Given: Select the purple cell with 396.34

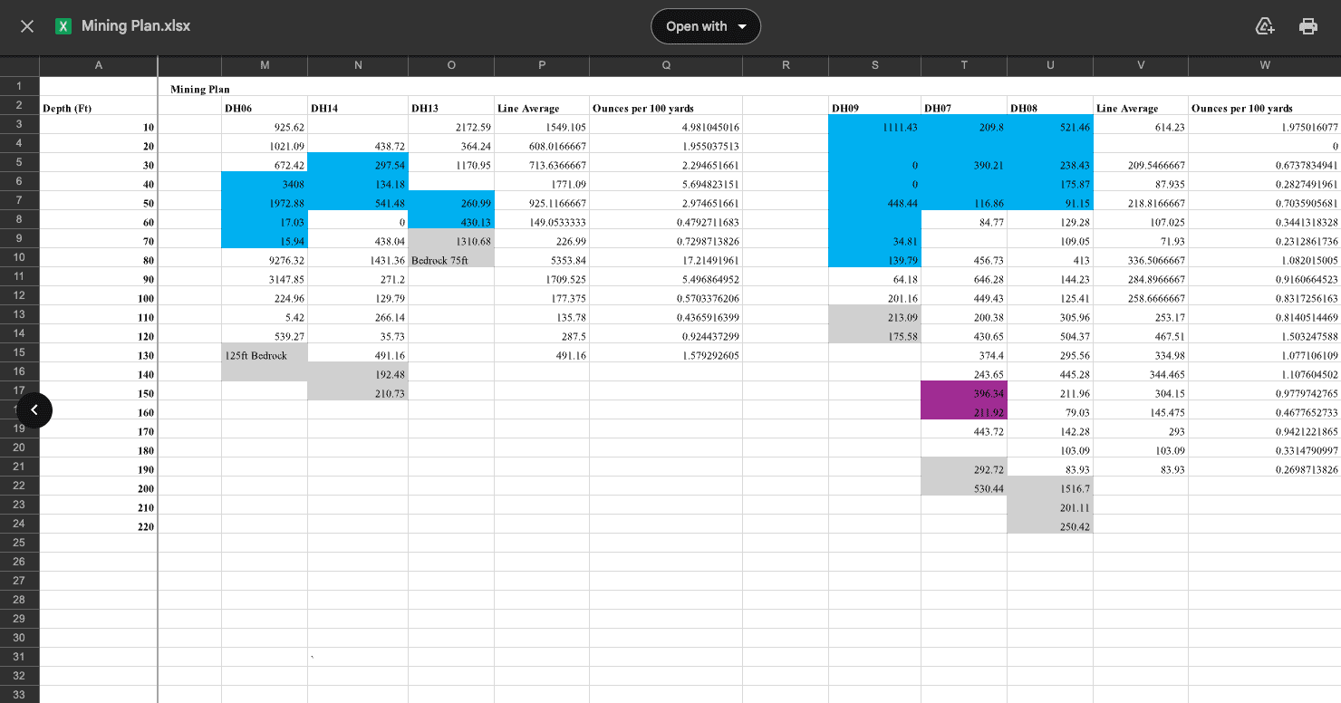Looking at the screenshot, I should [x=963, y=393].
